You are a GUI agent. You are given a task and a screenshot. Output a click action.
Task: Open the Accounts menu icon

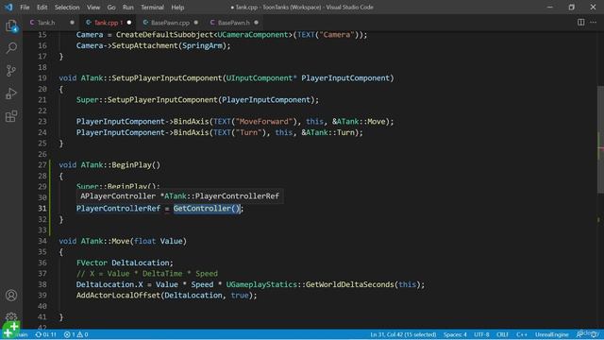click(x=11, y=296)
